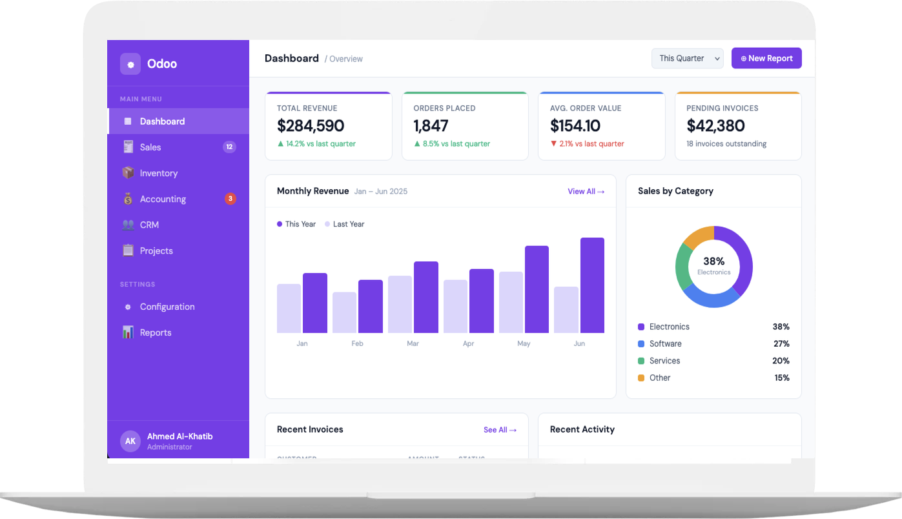The width and height of the screenshot is (902, 519).
Task: Click the Mar this-year revenue bar
Action: coord(425,297)
